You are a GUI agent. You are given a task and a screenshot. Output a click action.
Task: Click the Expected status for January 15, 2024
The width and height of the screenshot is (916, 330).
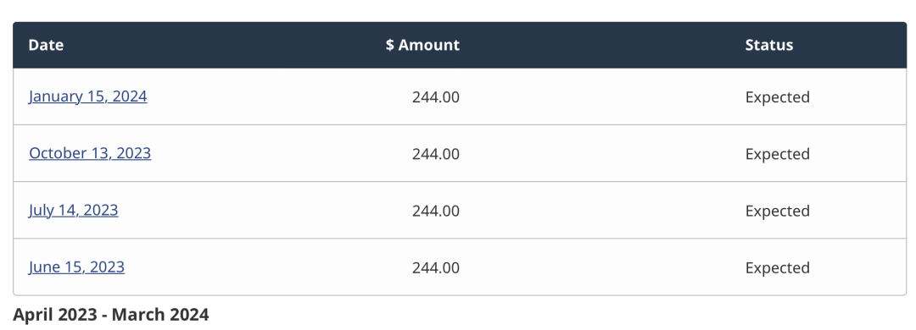(x=777, y=97)
